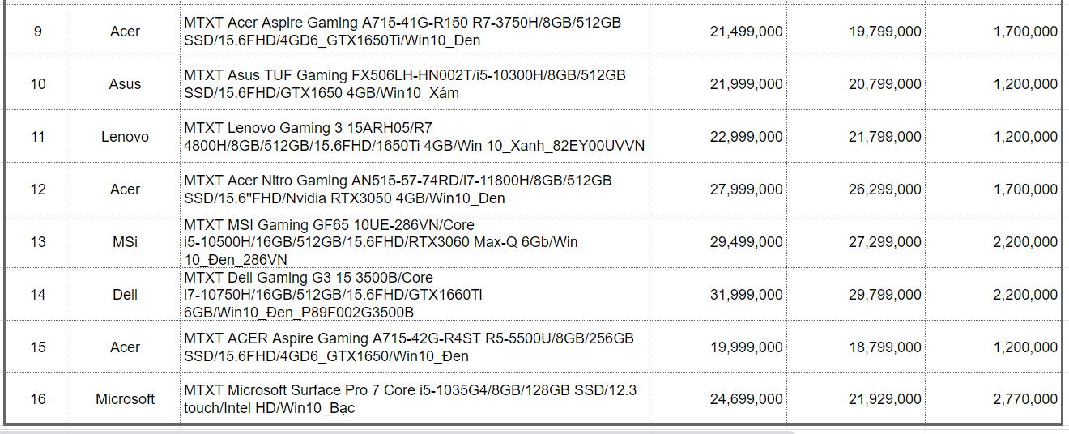The height and width of the screenshot is (434, 1069).
Task: Click the 2,770,000 discount cell
Action: [x=994, y=398]
